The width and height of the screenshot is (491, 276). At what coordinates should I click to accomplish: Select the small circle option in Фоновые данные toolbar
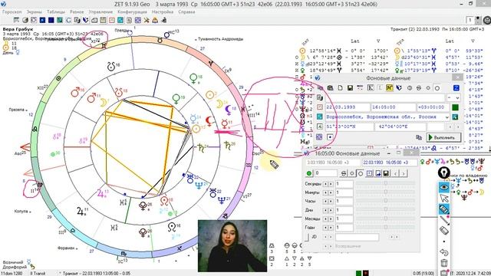(428, 88)
